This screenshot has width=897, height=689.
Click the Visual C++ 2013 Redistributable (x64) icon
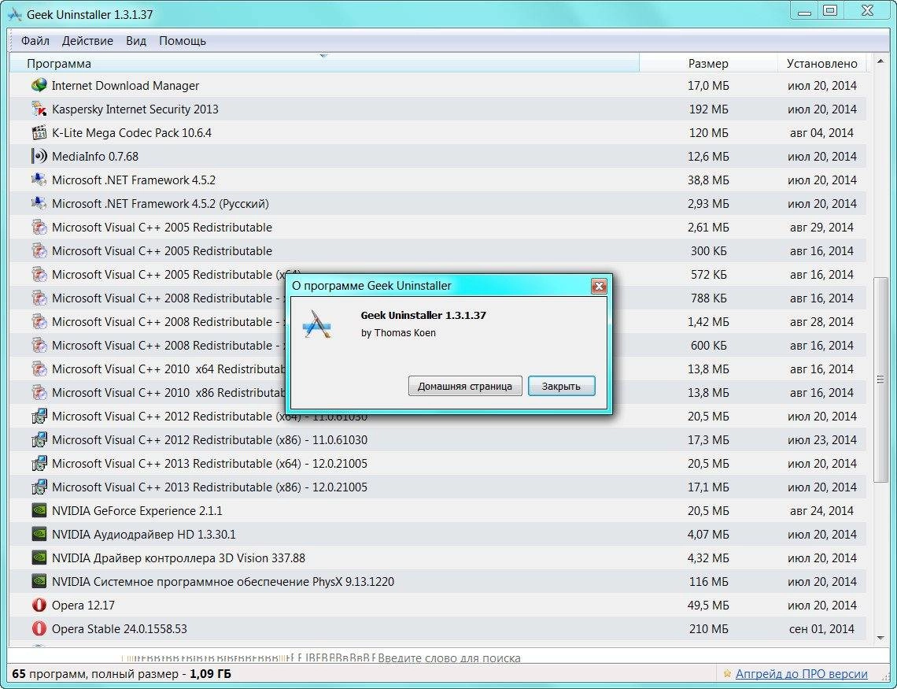(x=39, y=464)
